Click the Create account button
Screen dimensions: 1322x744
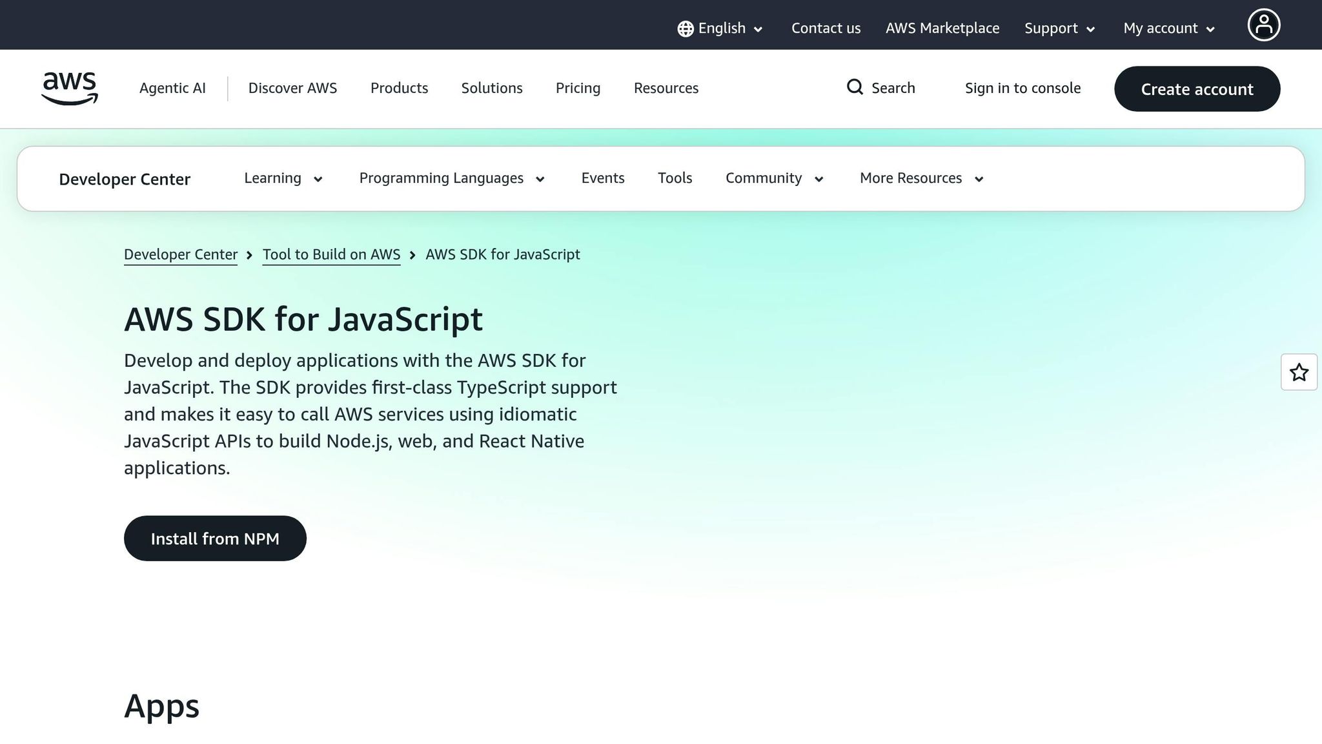pyautogui.click(x=1197, y=88)
